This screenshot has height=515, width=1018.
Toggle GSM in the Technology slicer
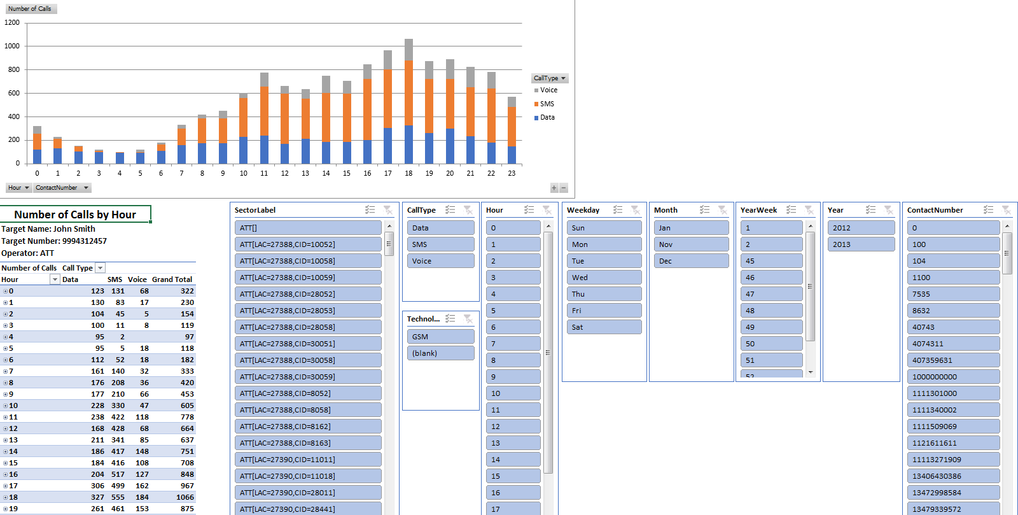[x=440, y=337]
